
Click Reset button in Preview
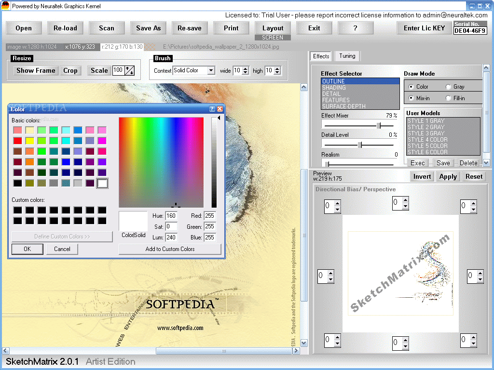(474, 177)
